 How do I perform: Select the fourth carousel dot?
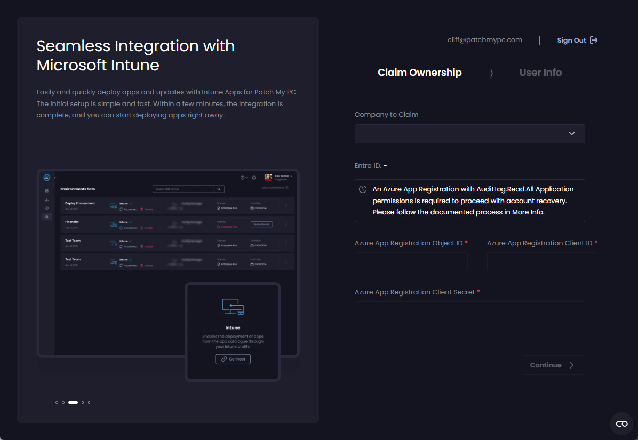83,402
